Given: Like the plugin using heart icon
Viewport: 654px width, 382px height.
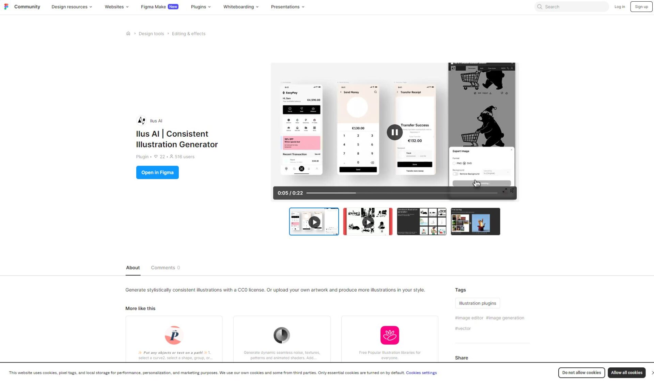Looking at the screenshot, I should [156, 157].
